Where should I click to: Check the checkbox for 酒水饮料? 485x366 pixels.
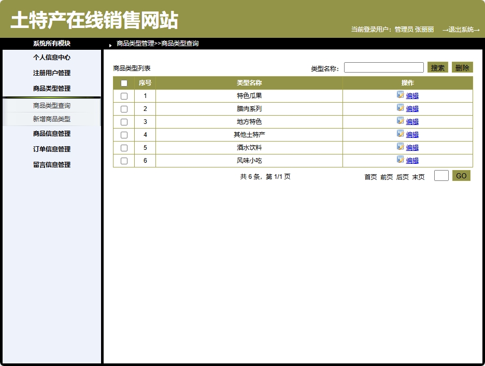click(123, 147)
